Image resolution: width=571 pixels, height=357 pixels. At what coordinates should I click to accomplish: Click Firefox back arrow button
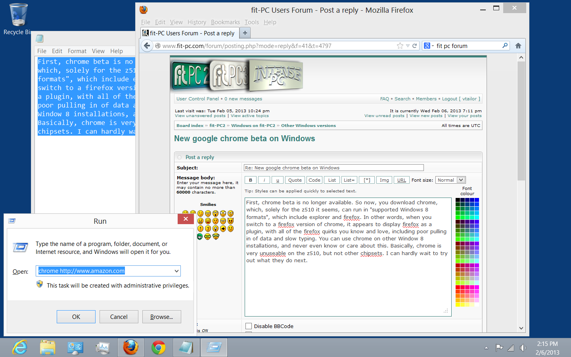(147, 46)
